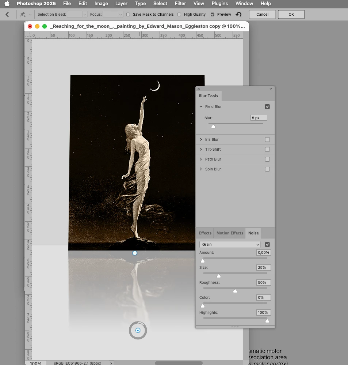The image size is (348, 365).
Task: Click the 100% zoom level field
Action: pyautogui.click(x=36, y=363)
